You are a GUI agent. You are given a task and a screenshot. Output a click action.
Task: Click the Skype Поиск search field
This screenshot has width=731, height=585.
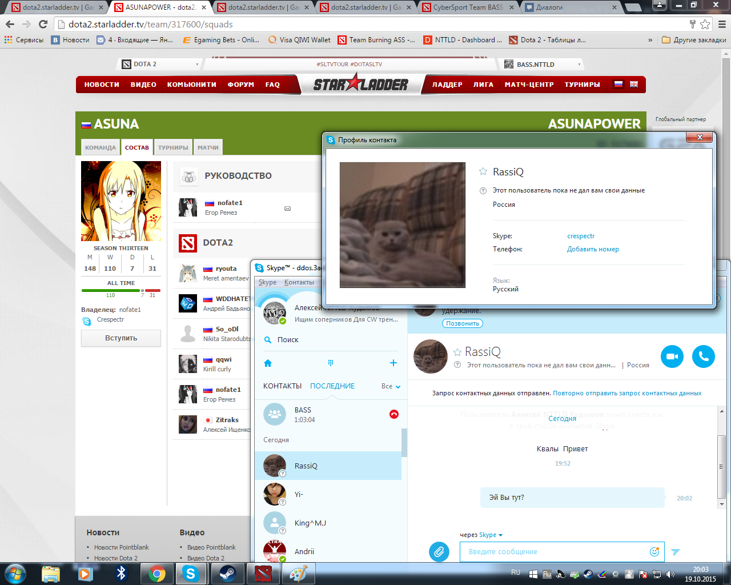click(x=331, y=340)
